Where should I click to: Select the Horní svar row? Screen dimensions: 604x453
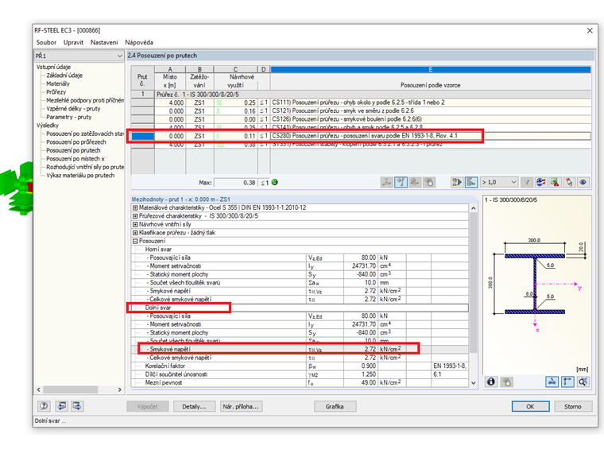click(300, 250)
